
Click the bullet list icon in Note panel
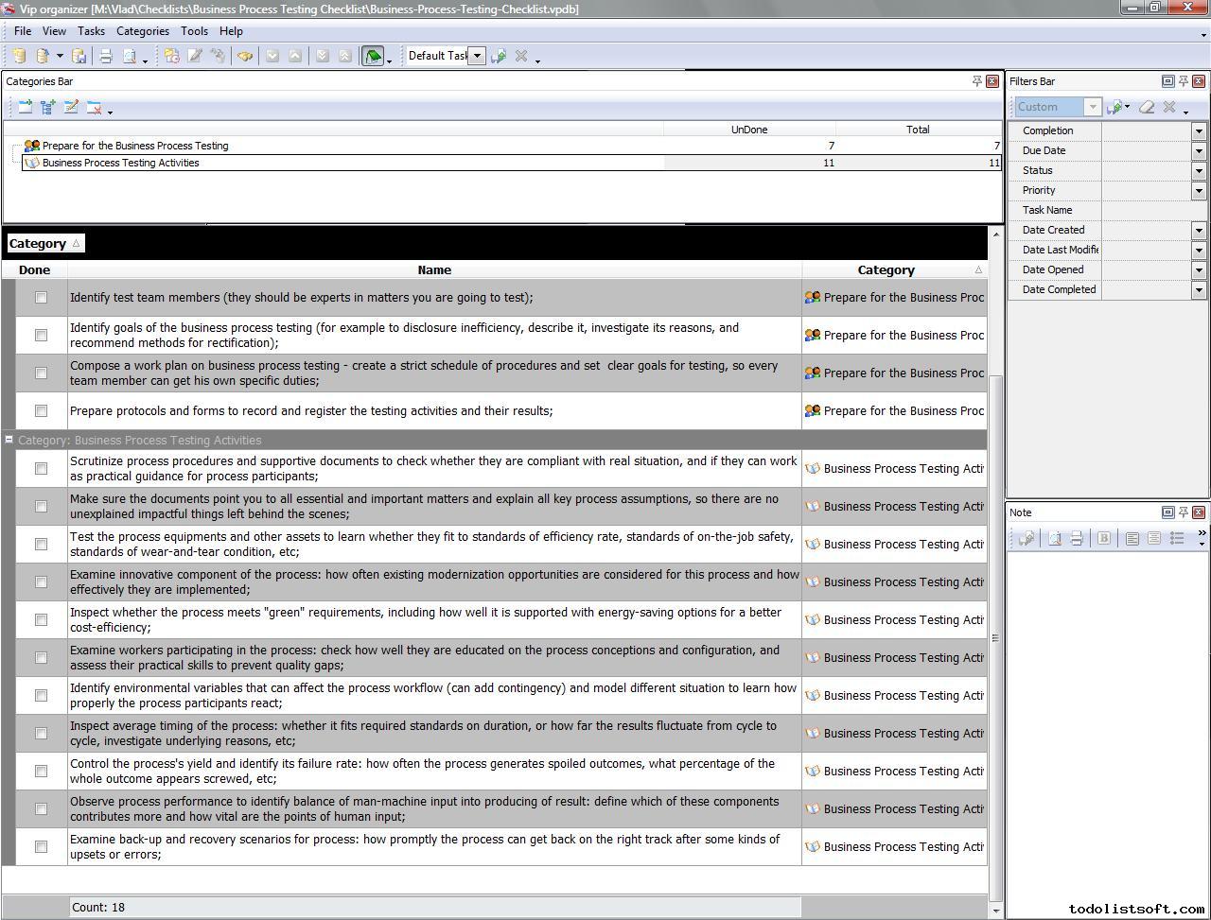[x=1177, y=538]
